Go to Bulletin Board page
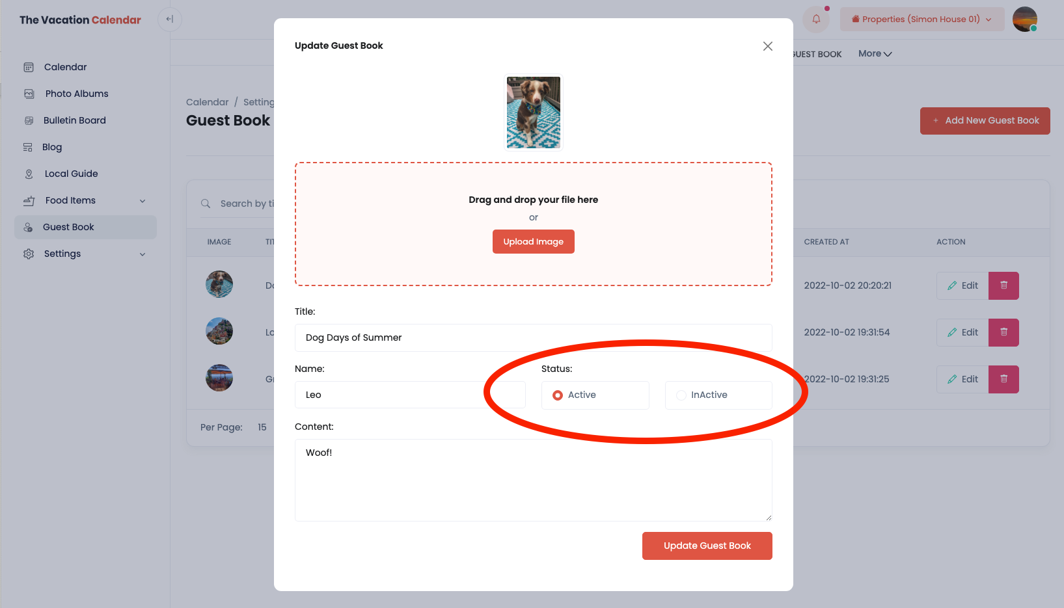Screen dimensions: 1064x608 pos(74,120)
